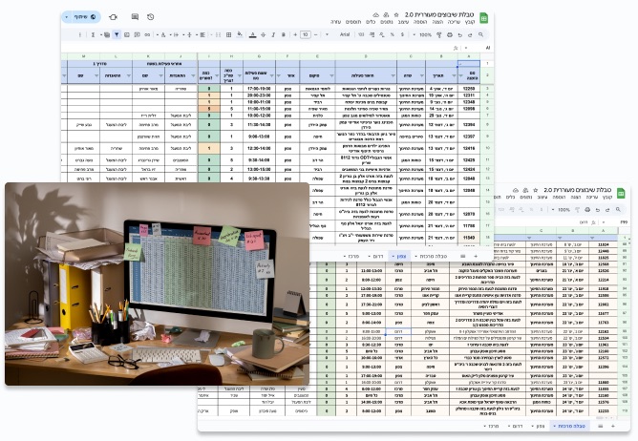Click the print icon in the top window toolbar
Viewport: 638px width, 441px height.
click(x=450, y=35)
